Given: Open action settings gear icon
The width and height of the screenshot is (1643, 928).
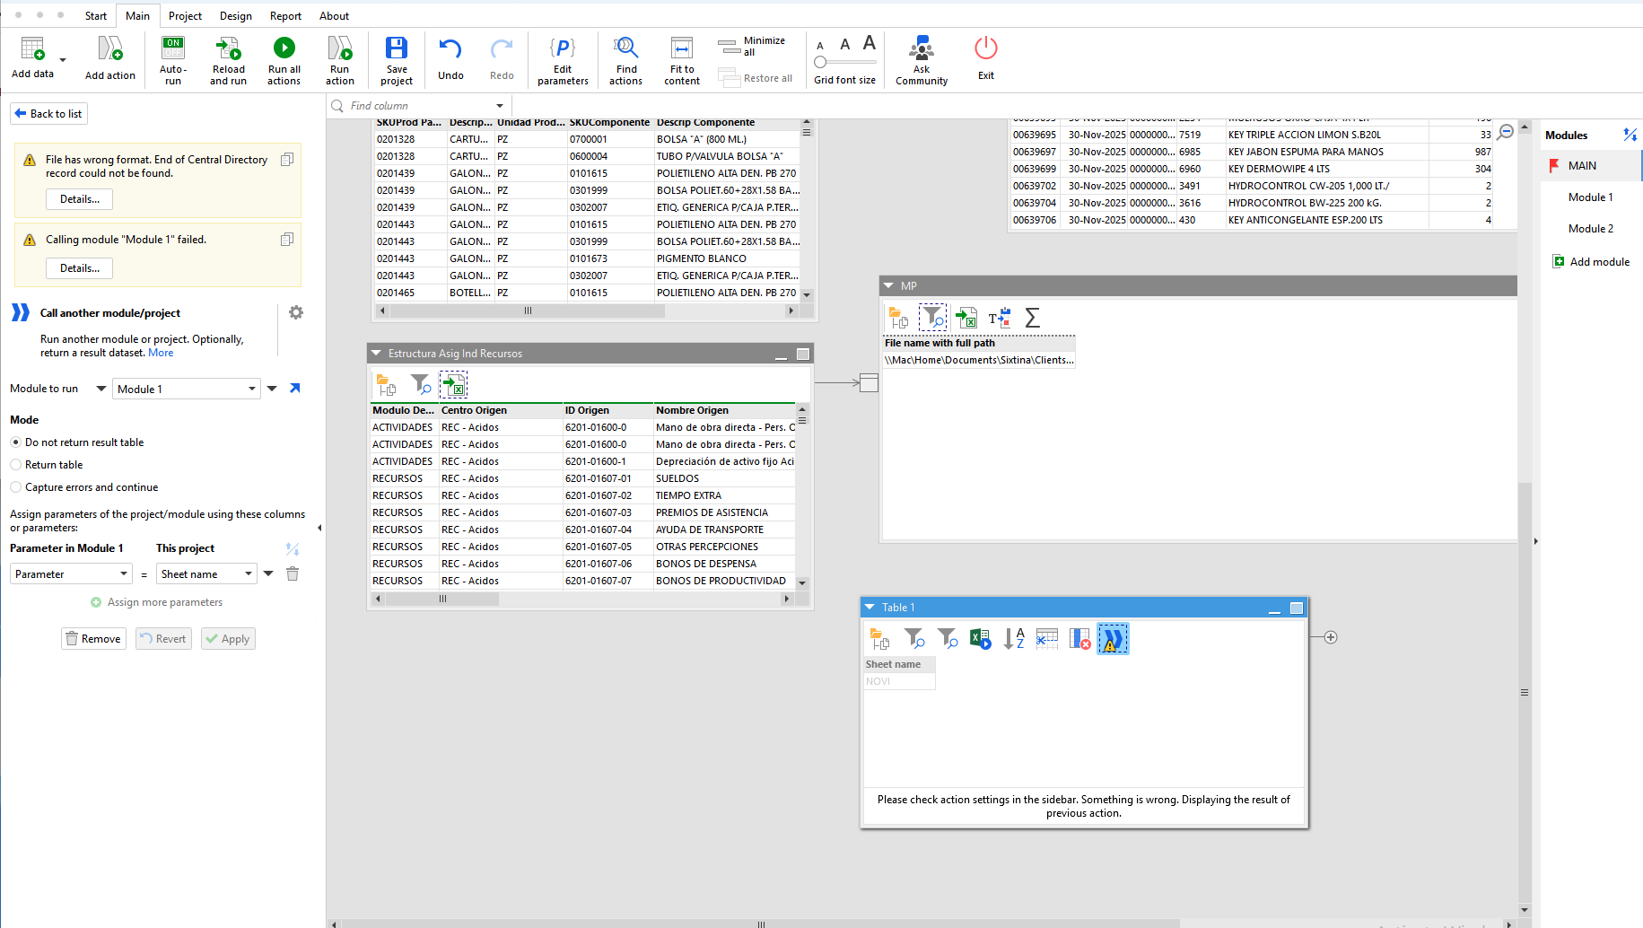Looking at the screenshot, I should pos(296,312).
